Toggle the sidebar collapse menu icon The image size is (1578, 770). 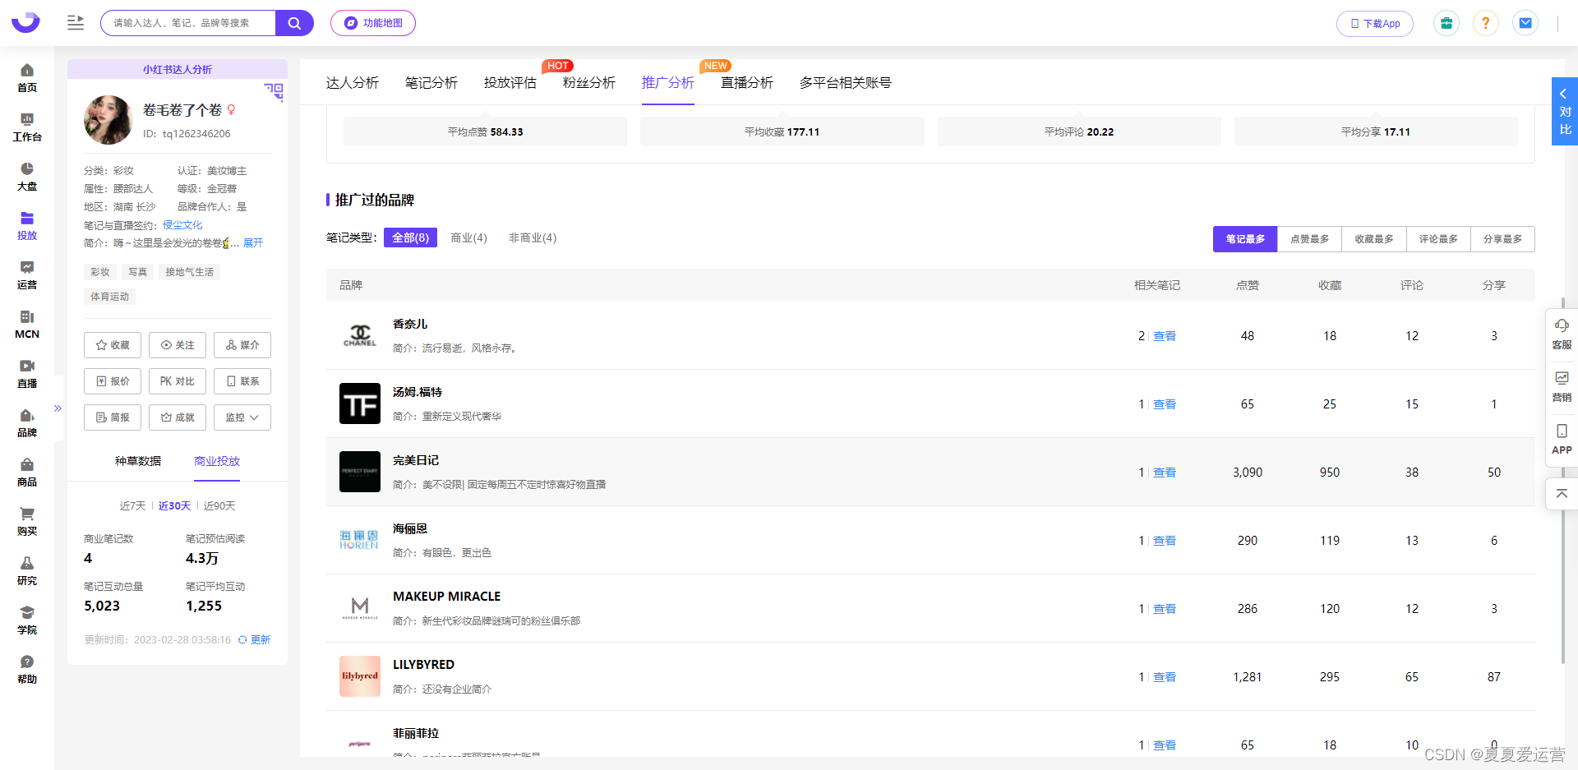76,23
